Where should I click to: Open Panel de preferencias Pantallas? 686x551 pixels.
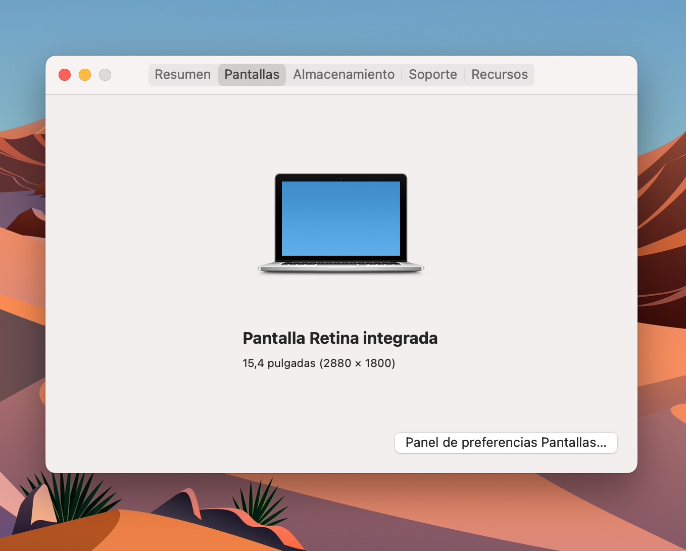coord(506,443)
